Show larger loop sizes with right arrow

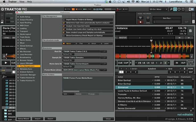(169, 63)
